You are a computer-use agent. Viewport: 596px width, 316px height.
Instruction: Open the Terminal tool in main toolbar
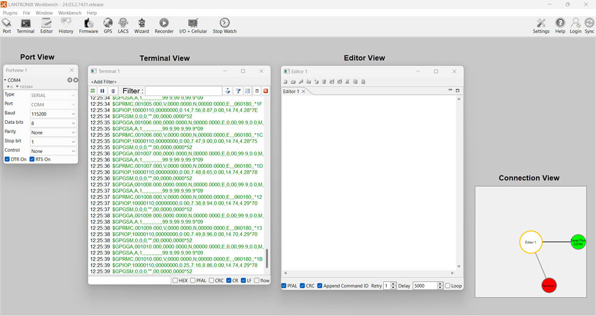tap(26, 26)
